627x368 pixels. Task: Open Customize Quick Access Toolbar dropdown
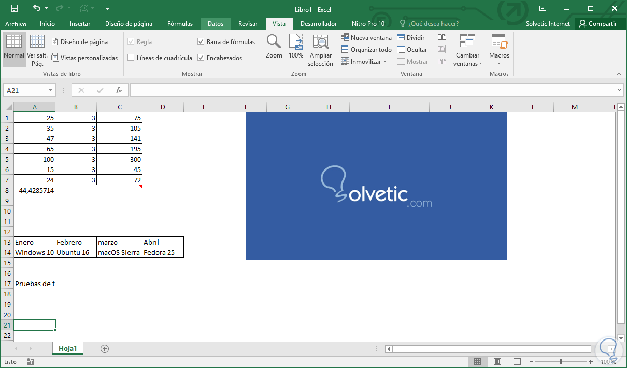107,8
